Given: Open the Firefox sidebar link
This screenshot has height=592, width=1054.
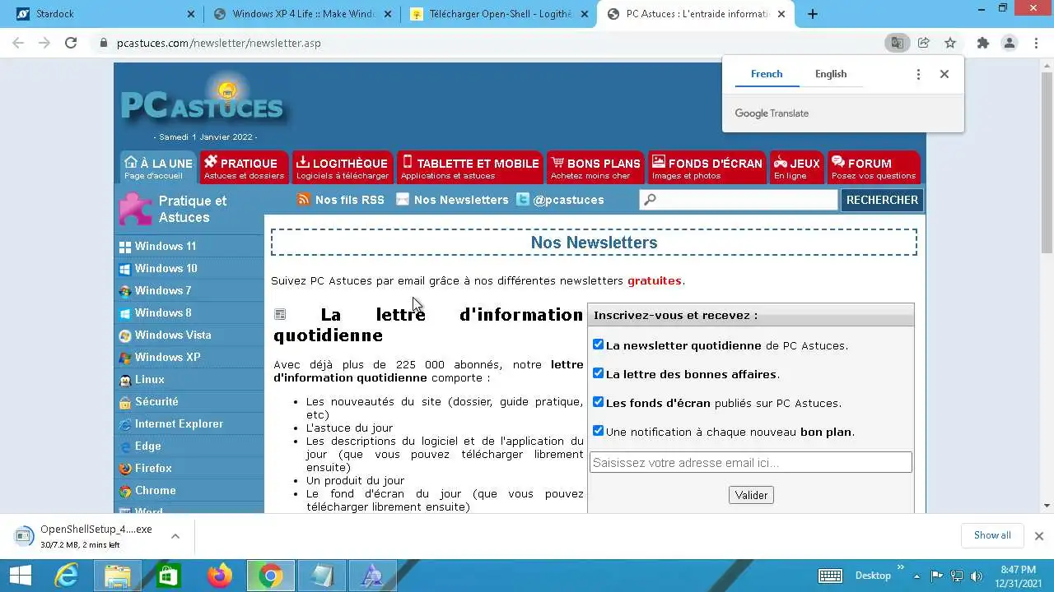Looking at the screenshot, I should (153, 468).
